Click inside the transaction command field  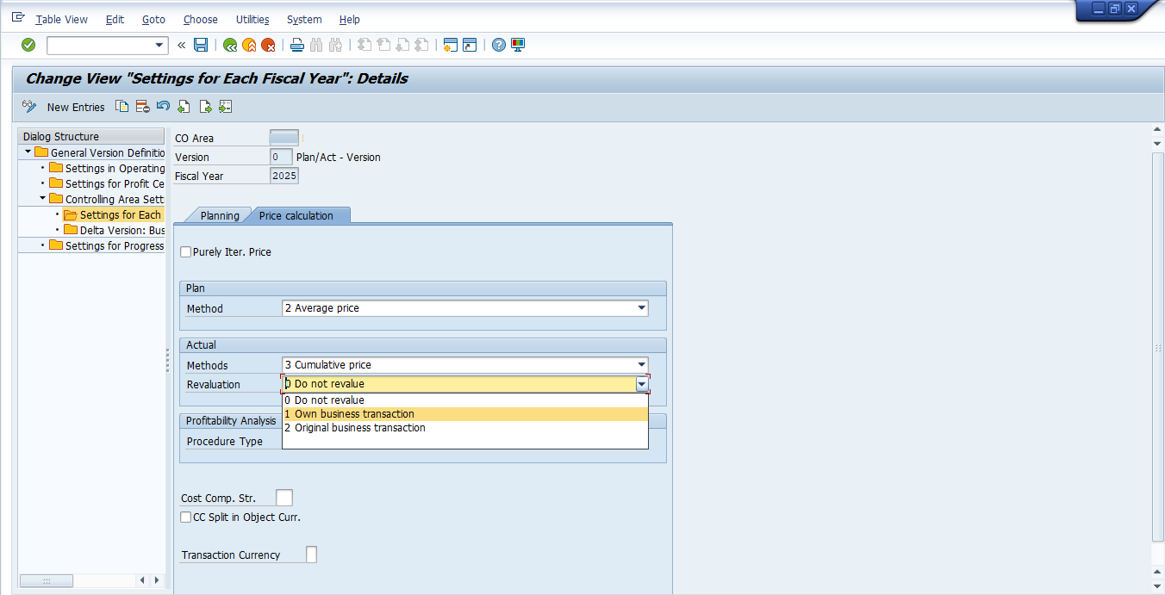pyautogui.click(x=100, y=46)
